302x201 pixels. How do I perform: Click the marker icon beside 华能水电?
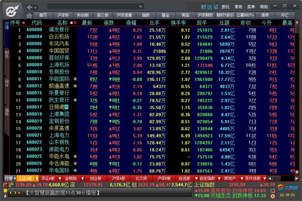tap(75, 156)
